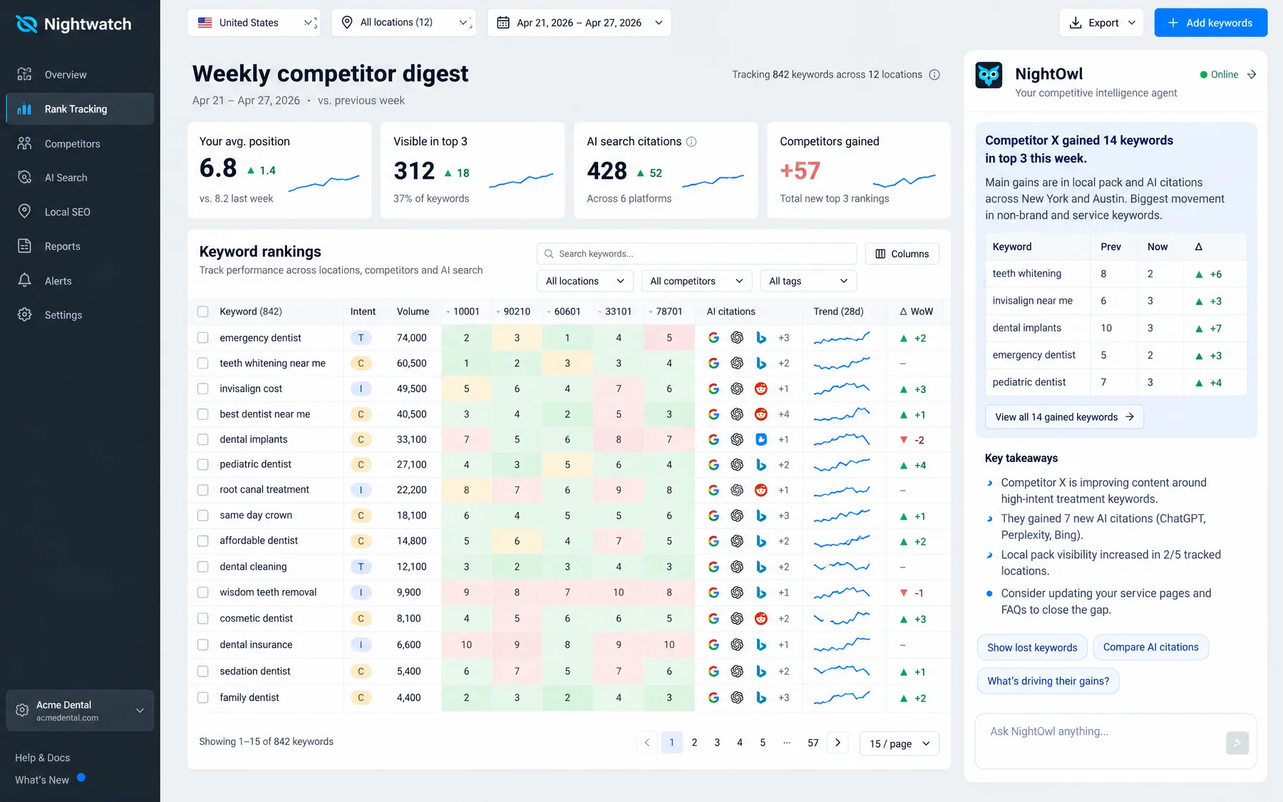The height and width of the screenshot is (802, 1283).
Task: Click the Acme Dental gear icon
Action: point(22,711)
